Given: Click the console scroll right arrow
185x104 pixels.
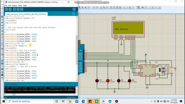Looking at the screenshot, I should click(74, 94).
